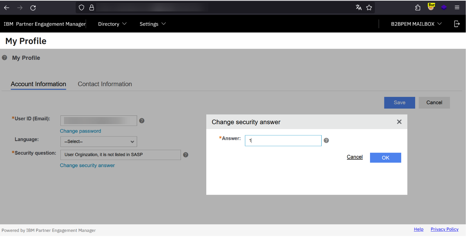Open browser extensions puzzle icon

pos(418,8)
